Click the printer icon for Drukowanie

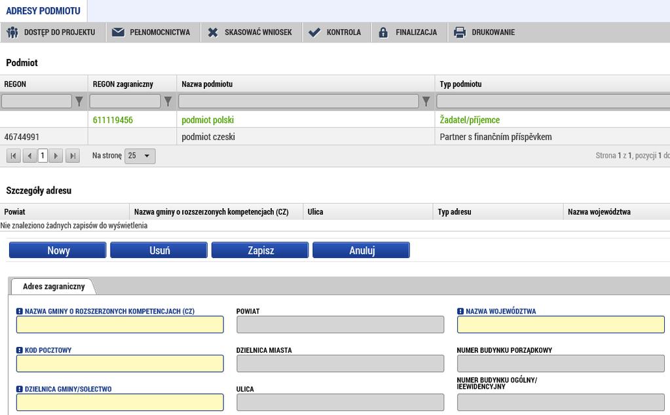point(460,33)
